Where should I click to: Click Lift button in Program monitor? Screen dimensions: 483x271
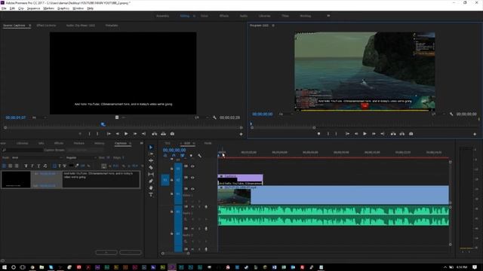(x=393, y=134)
